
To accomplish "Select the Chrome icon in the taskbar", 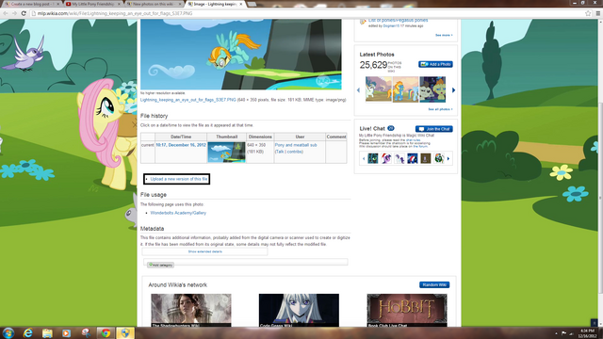I will [x=106, y=332].
